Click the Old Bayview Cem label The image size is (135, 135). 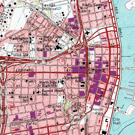tap(72, 28)
